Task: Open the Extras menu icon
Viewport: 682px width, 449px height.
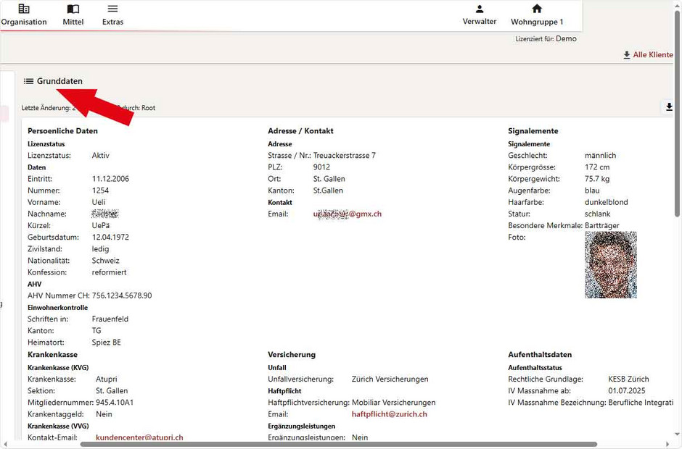Action: coord(112,9)
